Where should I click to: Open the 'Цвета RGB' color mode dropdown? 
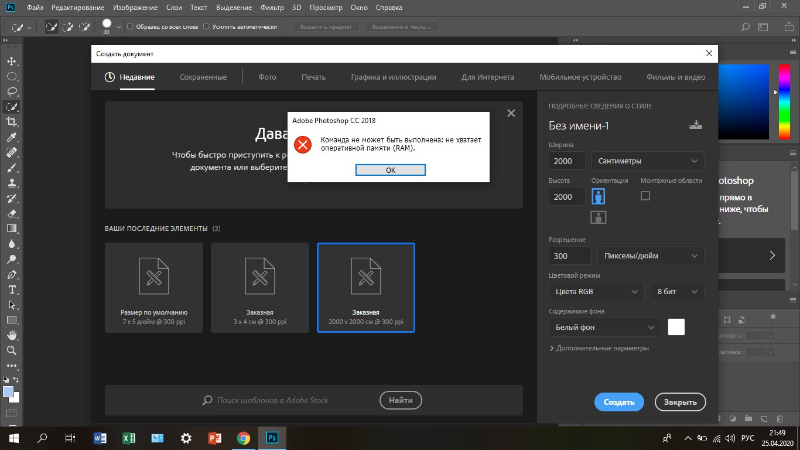pyautogui.click(x=597, y=291)
